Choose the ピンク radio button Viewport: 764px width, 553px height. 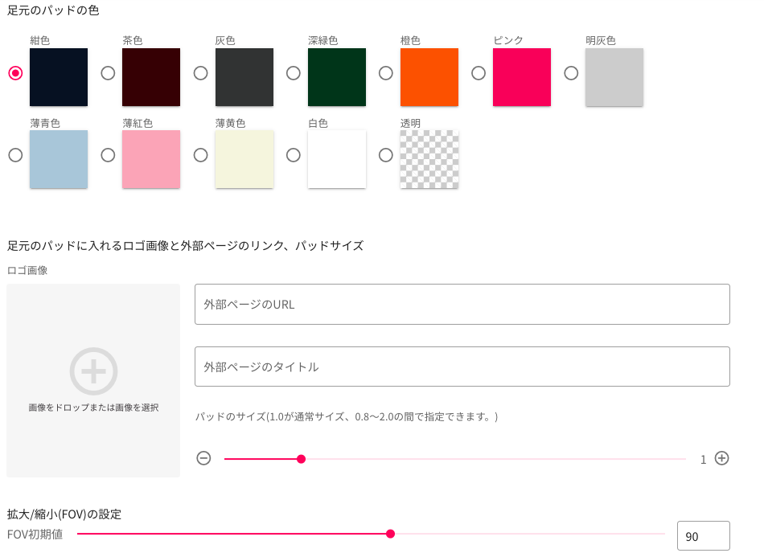[x=479, y=73]
